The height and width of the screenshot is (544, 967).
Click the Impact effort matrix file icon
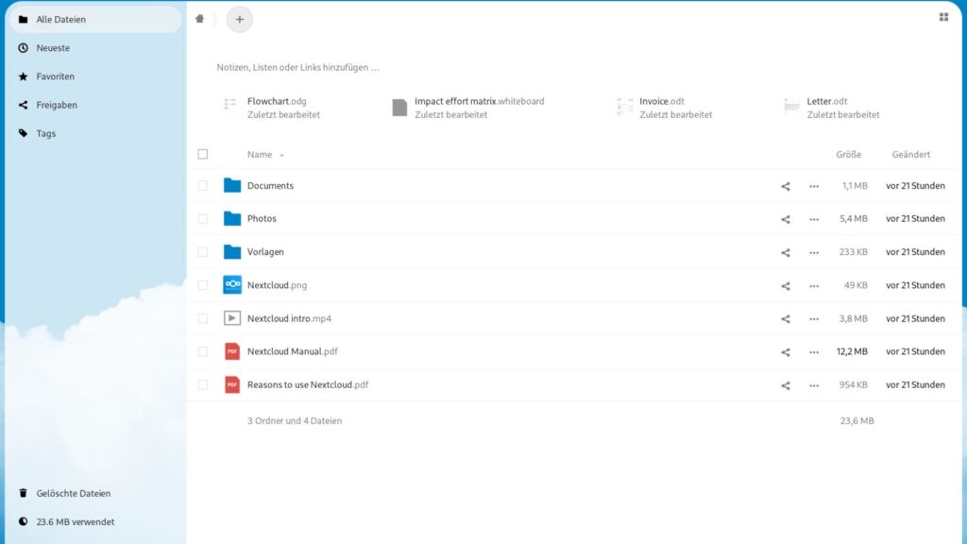point(399,108)
